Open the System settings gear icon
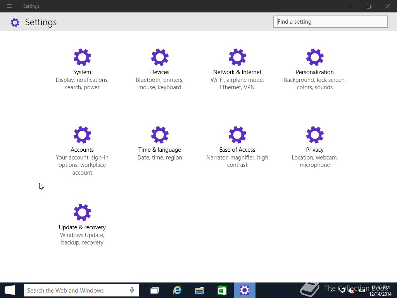The height and width of the screenshot is (298, 397). pyautogui.click(x=82, y=57)
